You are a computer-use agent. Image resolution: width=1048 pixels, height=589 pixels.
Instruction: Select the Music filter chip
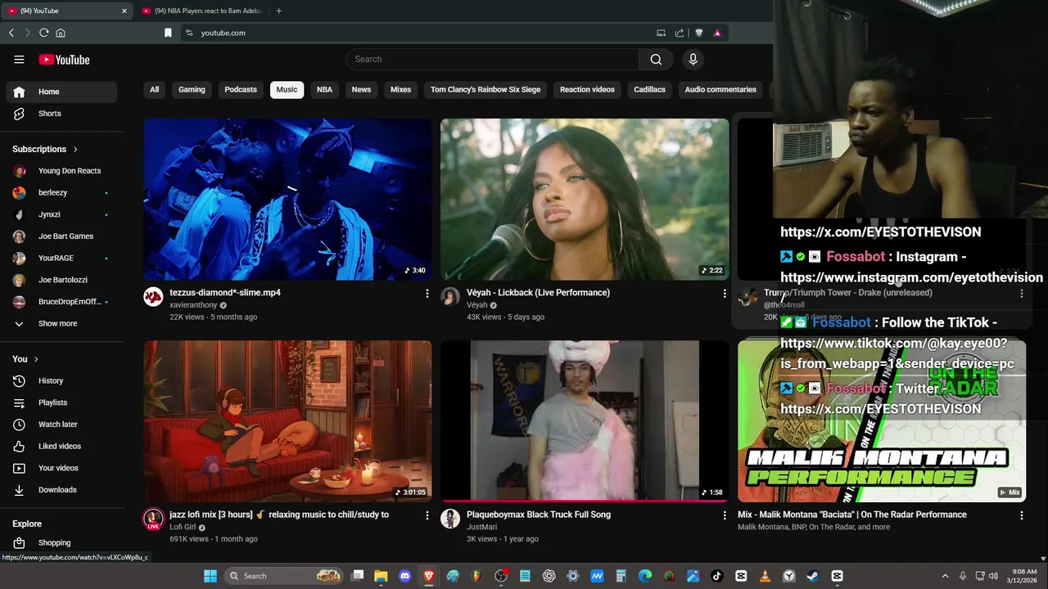(287, 89)
